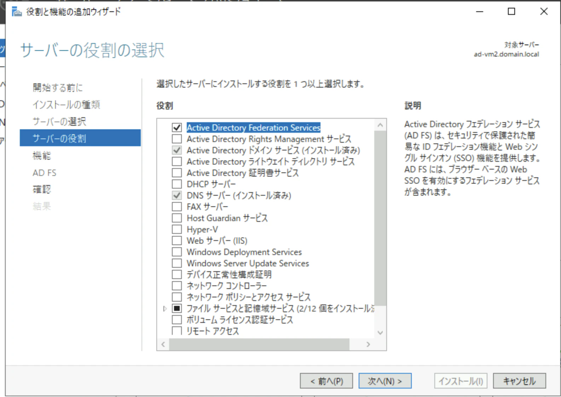Select DNS サーバー (インストール済み) row text
Screen dimensions: 561x397
coord(239,195)
